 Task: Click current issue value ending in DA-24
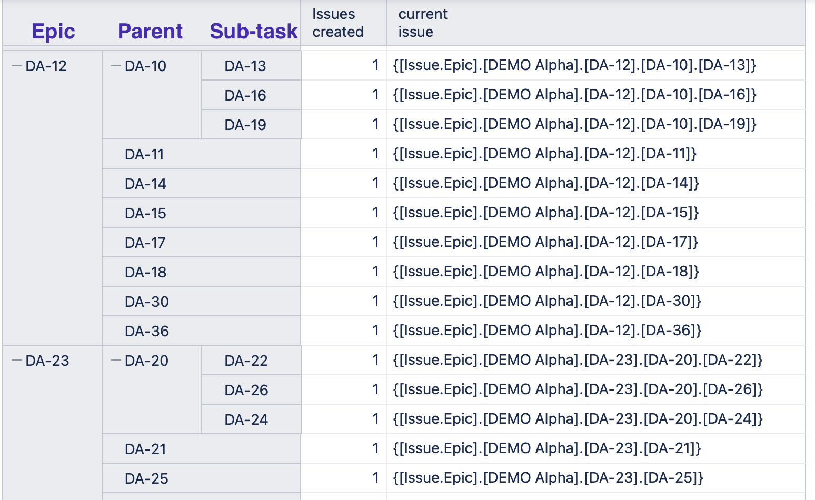[x=578, y=419]
